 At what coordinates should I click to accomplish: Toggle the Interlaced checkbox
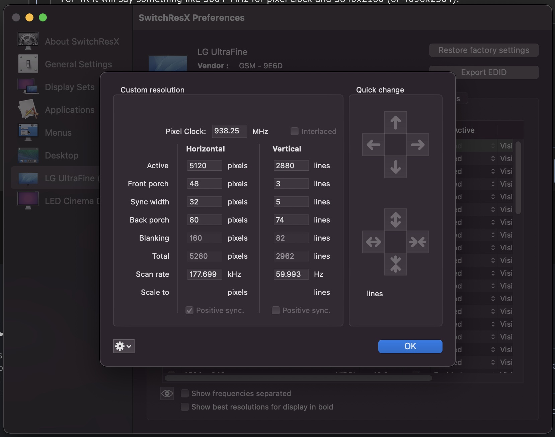(x=295, y=131)
